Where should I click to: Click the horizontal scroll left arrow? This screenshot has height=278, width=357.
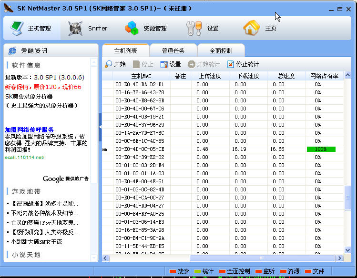tap(105, 258)
